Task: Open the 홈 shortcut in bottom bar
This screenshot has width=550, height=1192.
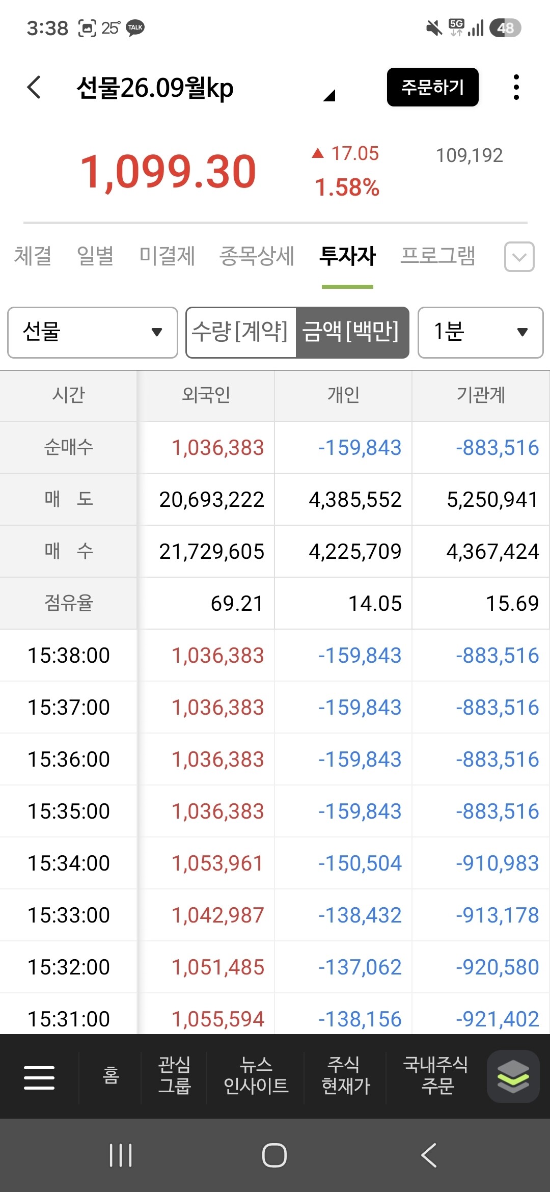Action: tap(111, 1076)
